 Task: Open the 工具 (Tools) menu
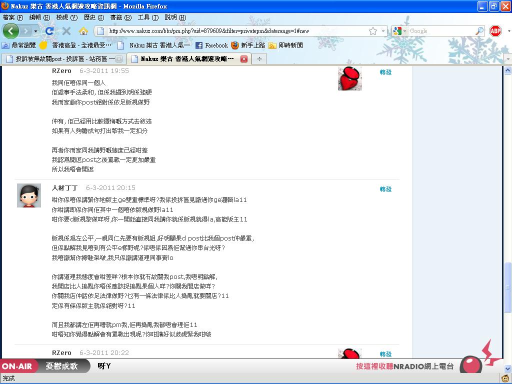147,17
